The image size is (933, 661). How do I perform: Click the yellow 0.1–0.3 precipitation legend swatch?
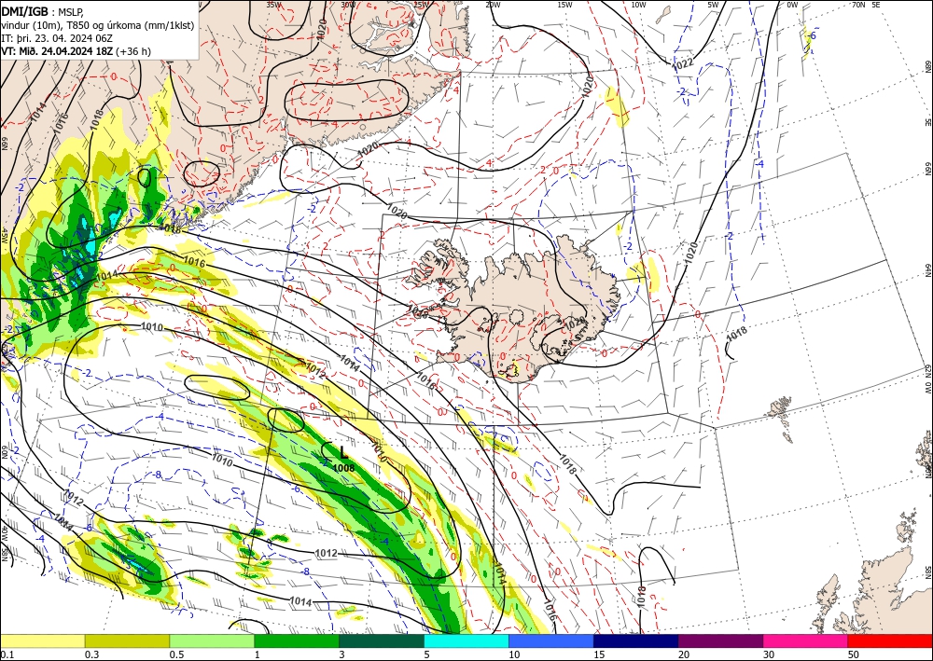click(42, 640)
